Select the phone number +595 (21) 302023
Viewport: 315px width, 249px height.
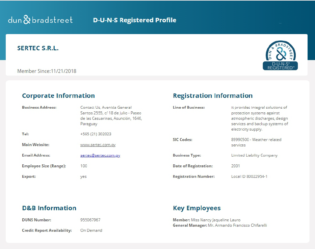(96, 134)
